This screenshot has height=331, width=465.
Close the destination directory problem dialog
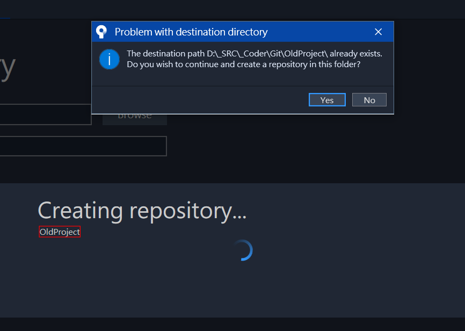378,32
